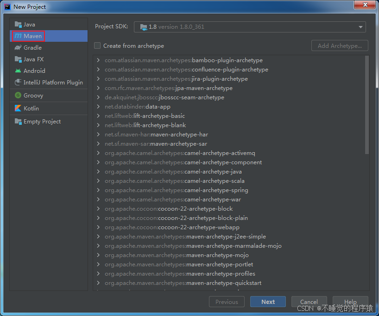Viewport: 379px width, 316px height.
Task: Expand lift-archetype-basic entry
Action: coord(98,116)
